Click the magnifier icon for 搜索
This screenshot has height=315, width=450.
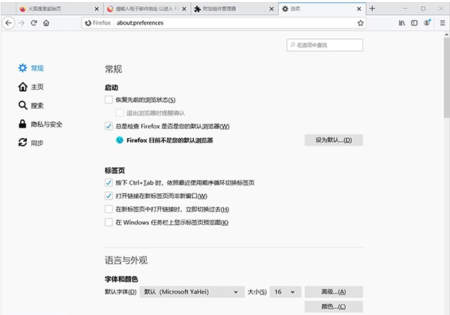click(x=22, y=105)
